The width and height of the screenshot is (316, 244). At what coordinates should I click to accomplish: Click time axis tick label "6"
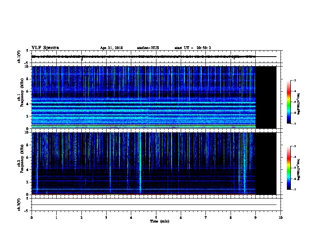point(181,218)
